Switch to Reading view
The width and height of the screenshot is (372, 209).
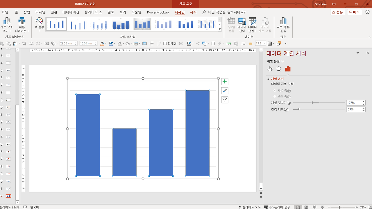pos(314,207)
